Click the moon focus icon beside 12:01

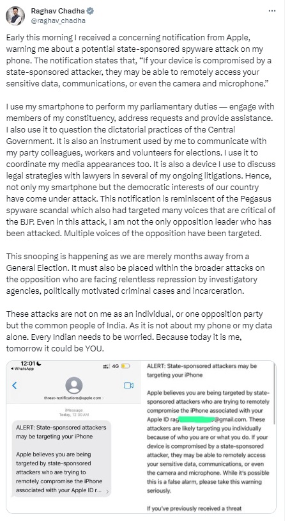point(39,364)
